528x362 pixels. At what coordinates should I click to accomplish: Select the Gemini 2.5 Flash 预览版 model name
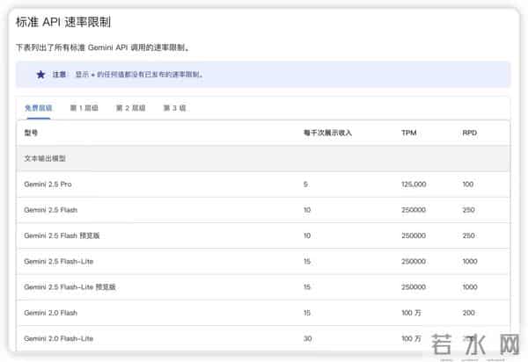coord(62,235)
